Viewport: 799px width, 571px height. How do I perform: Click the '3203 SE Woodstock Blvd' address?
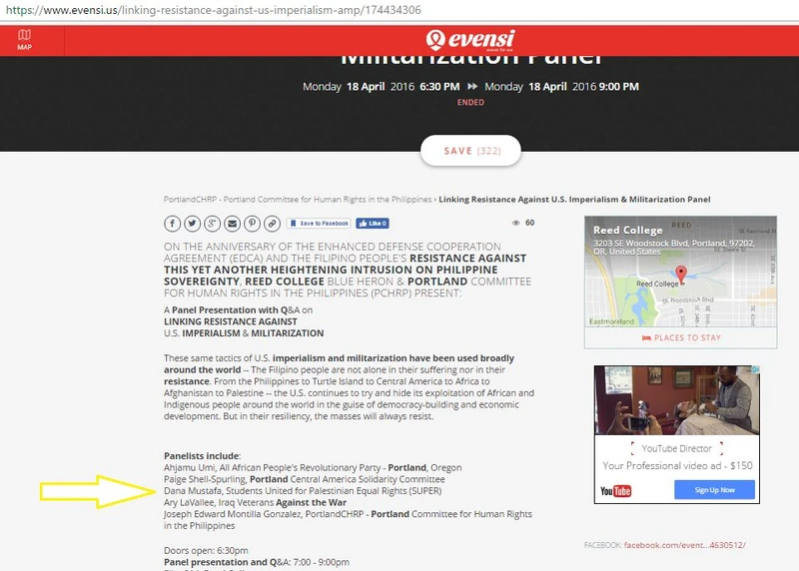(x=673, y=248)
